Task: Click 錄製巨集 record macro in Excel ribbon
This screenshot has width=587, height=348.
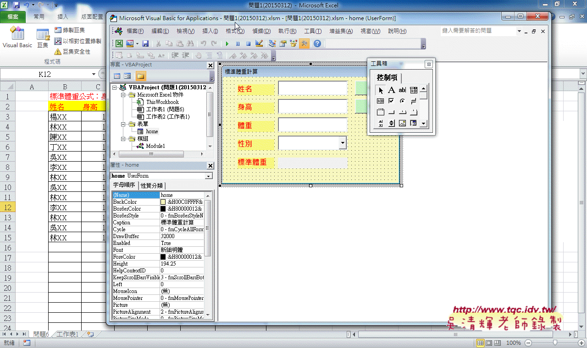Action: [x=70, y=30]
